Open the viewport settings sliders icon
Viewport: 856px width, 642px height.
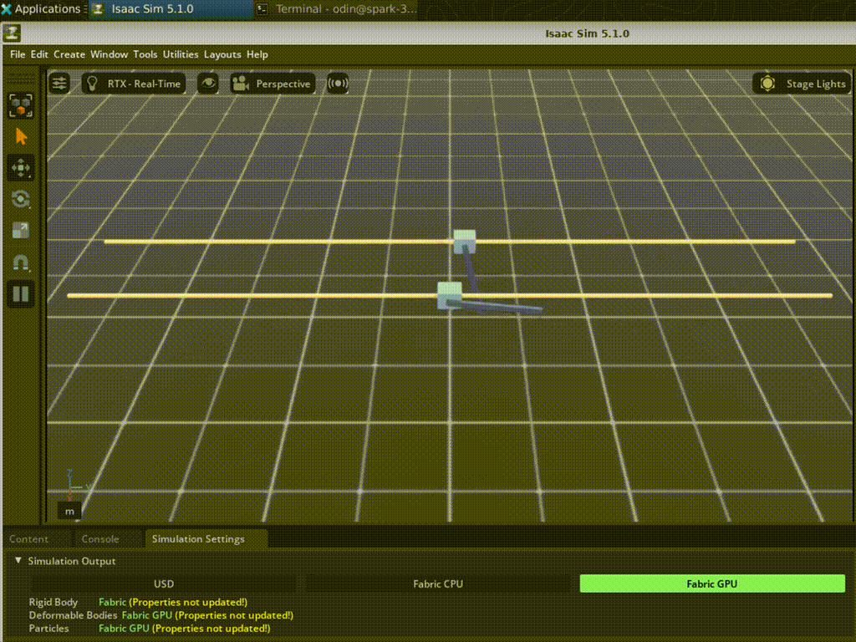pyautogui.click(x=59, y=84)
